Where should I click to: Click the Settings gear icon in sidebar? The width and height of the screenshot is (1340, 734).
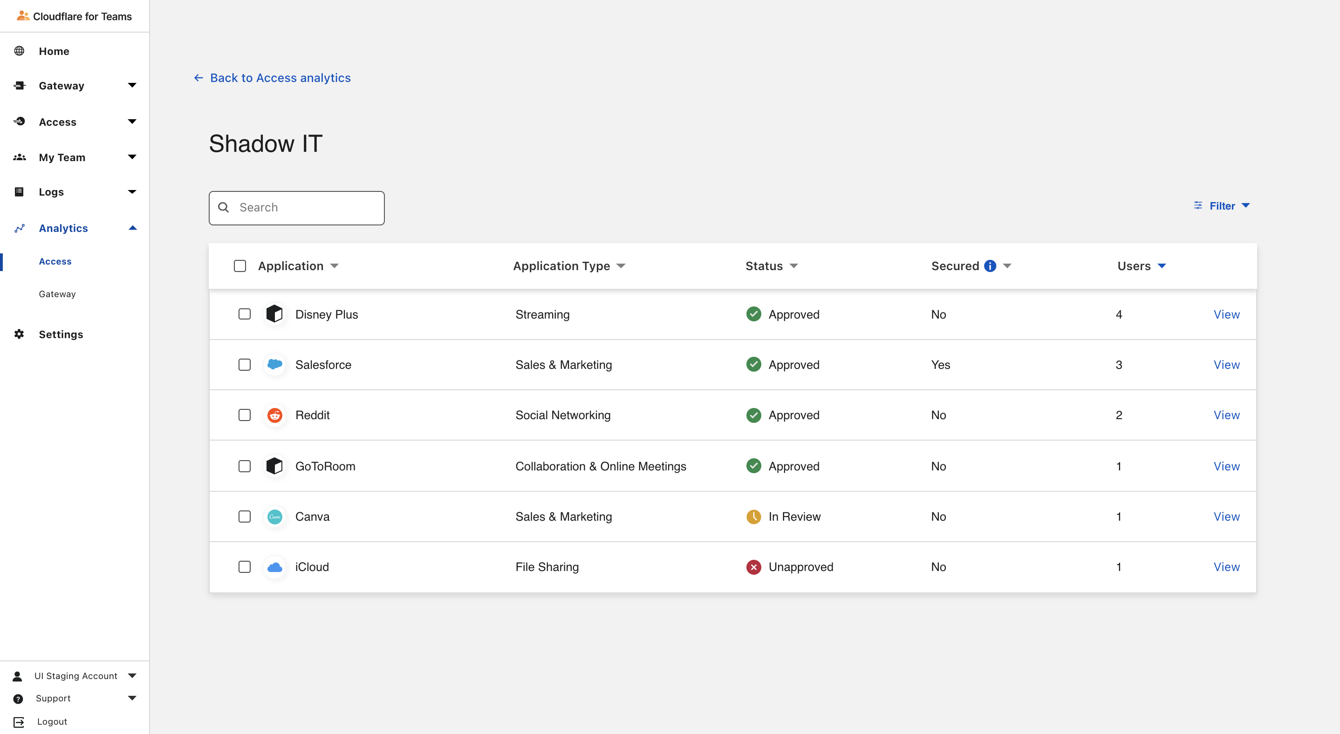pyautogui.click(x=19, y=334)
